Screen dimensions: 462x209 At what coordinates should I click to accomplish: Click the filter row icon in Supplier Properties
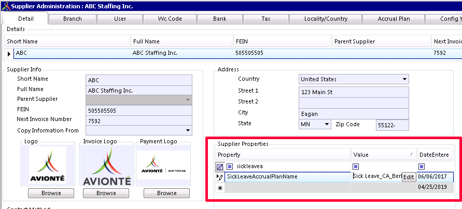220,167
